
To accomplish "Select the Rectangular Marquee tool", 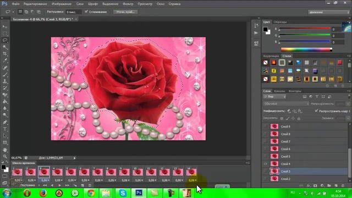I will coord(5,34).
